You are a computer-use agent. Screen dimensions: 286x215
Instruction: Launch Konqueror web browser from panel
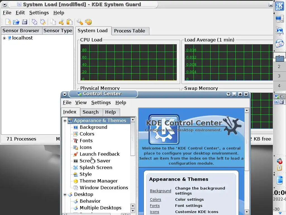pos(279,31)
